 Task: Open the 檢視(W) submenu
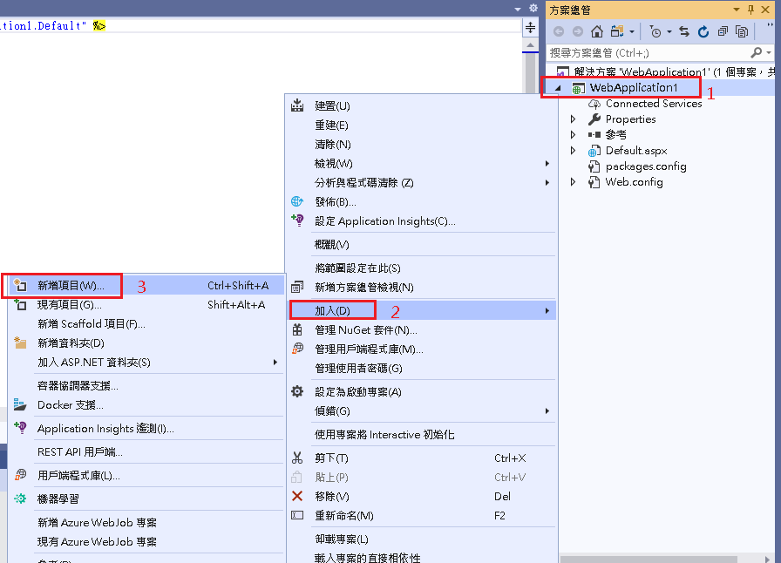pos(422,164)
